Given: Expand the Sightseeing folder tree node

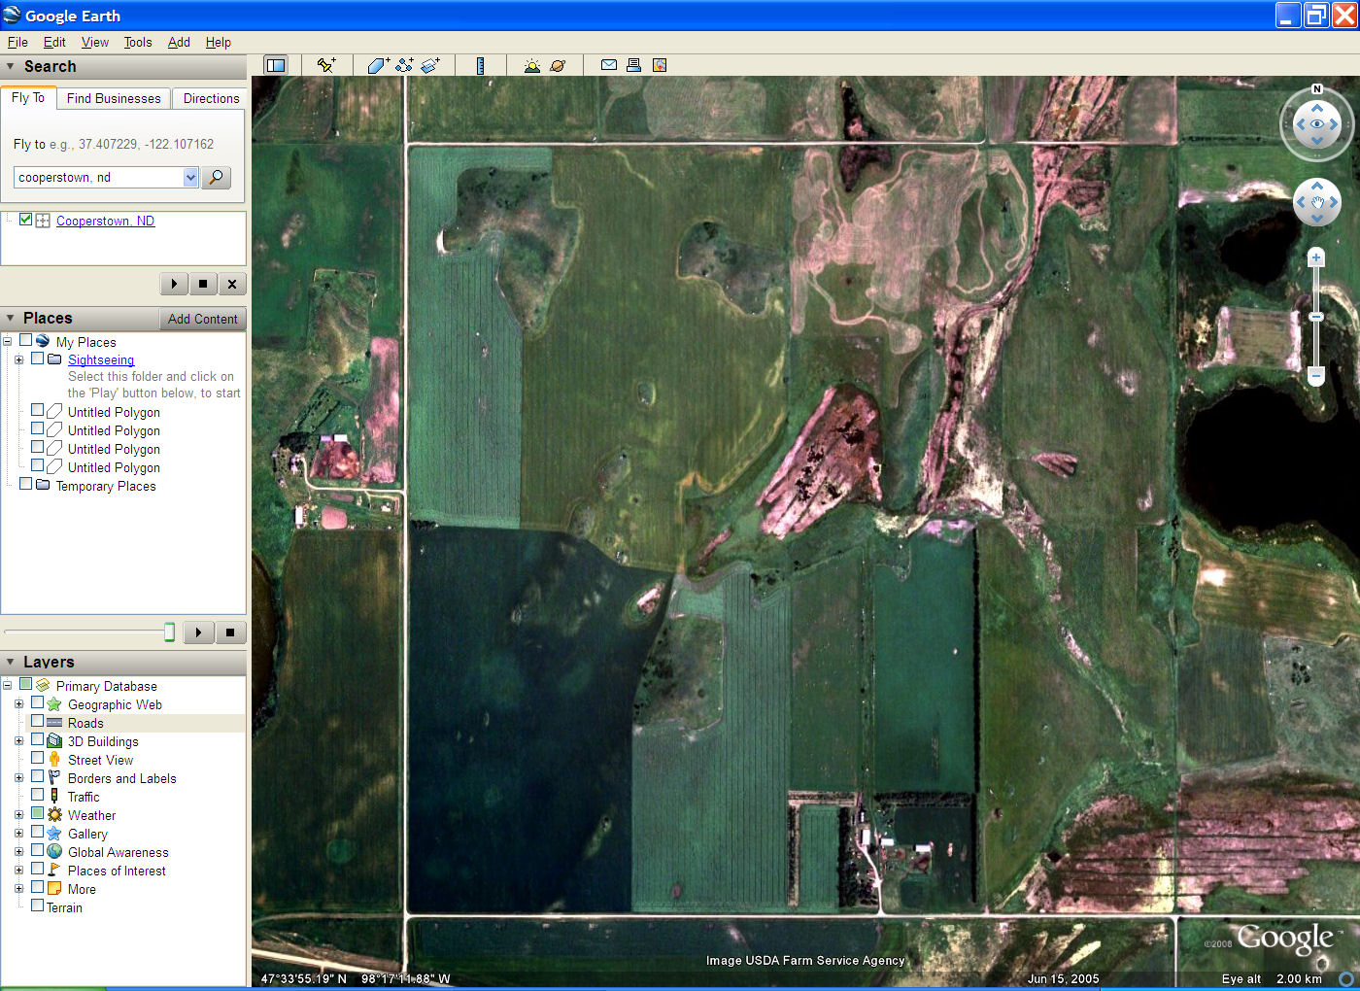Looking at the screenshot, I should click(18, 359).
